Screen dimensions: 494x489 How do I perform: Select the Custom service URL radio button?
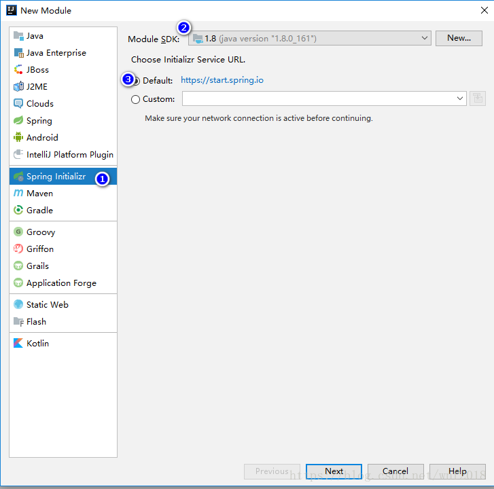(x=135, y=100)
